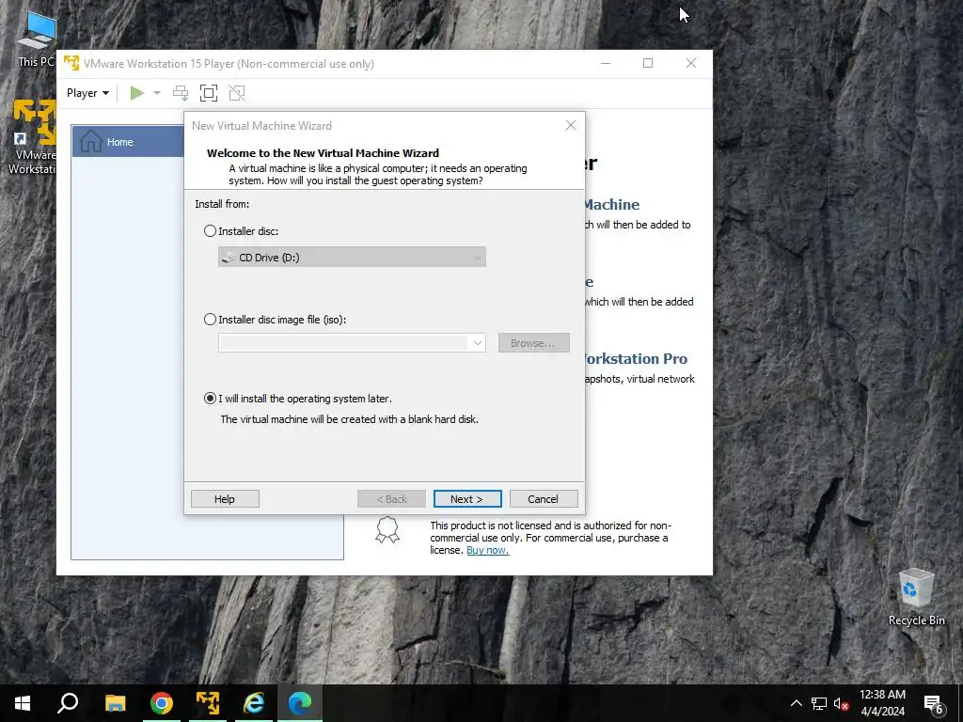The height and width of the screenshot is (722, 963).
Task: Click the green Power On play icon
Action: tap(137, 93)
